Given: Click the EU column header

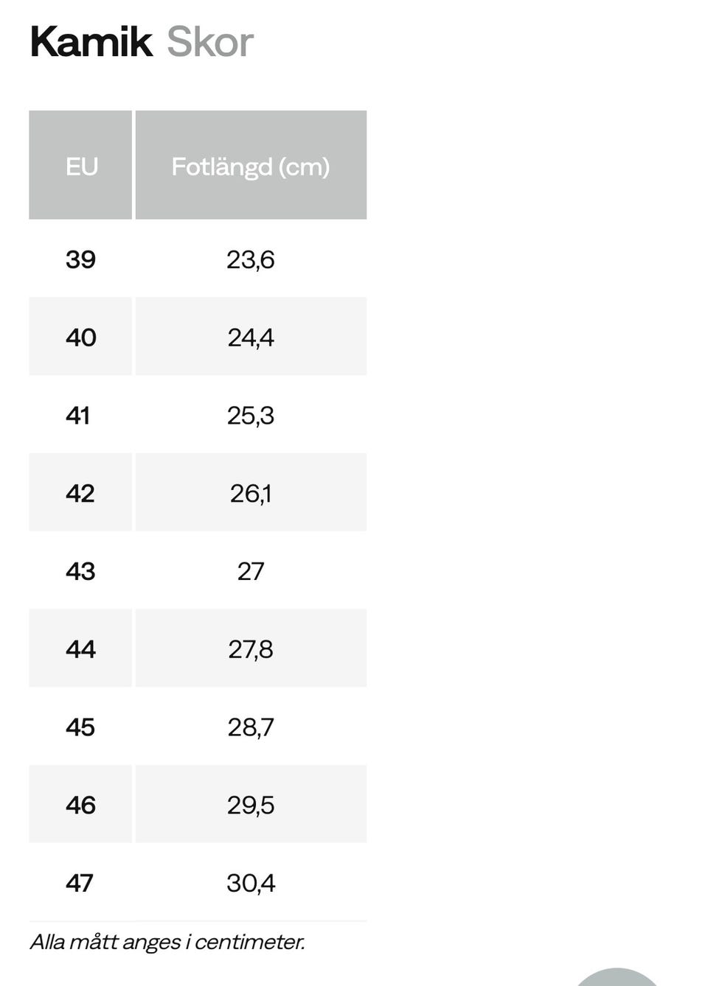Looking at the screenshot, I should pos(81,166).
